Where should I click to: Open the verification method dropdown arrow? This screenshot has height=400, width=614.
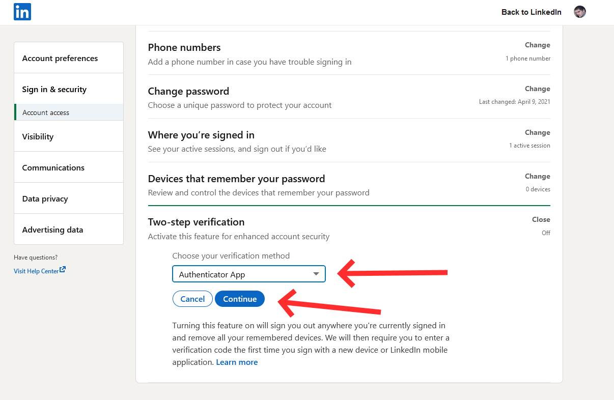pyautogui.click(x=315, y=274)
